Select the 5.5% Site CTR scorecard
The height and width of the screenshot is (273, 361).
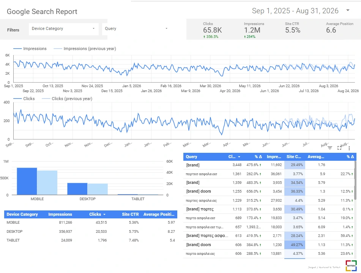[x=293, y=30]
